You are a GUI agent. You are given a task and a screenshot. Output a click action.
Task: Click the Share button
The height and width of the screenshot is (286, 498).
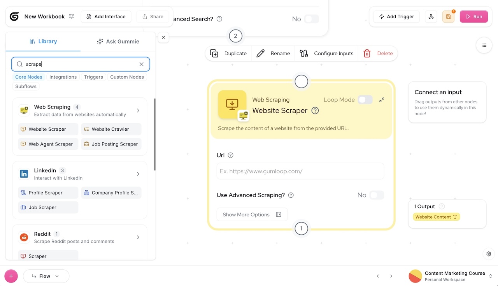tap(153, 16)
